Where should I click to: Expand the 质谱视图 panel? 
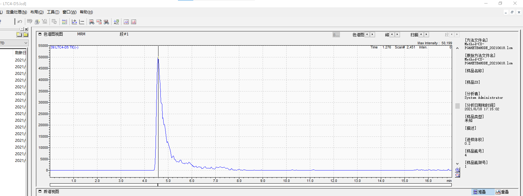(x=40, y=192)
